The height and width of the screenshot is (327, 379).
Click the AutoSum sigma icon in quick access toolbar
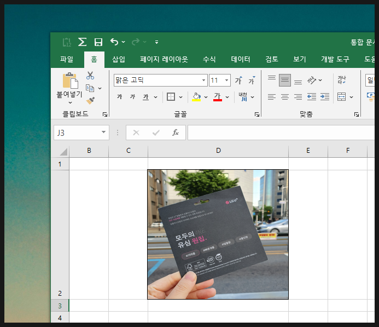coord(82,42)
